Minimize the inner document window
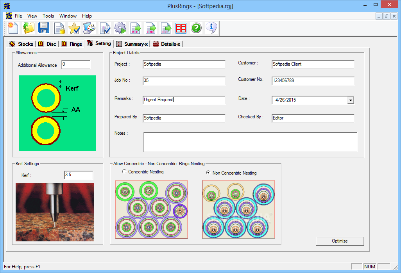Viewport: 401px width, 273px height. pos(379,16)
